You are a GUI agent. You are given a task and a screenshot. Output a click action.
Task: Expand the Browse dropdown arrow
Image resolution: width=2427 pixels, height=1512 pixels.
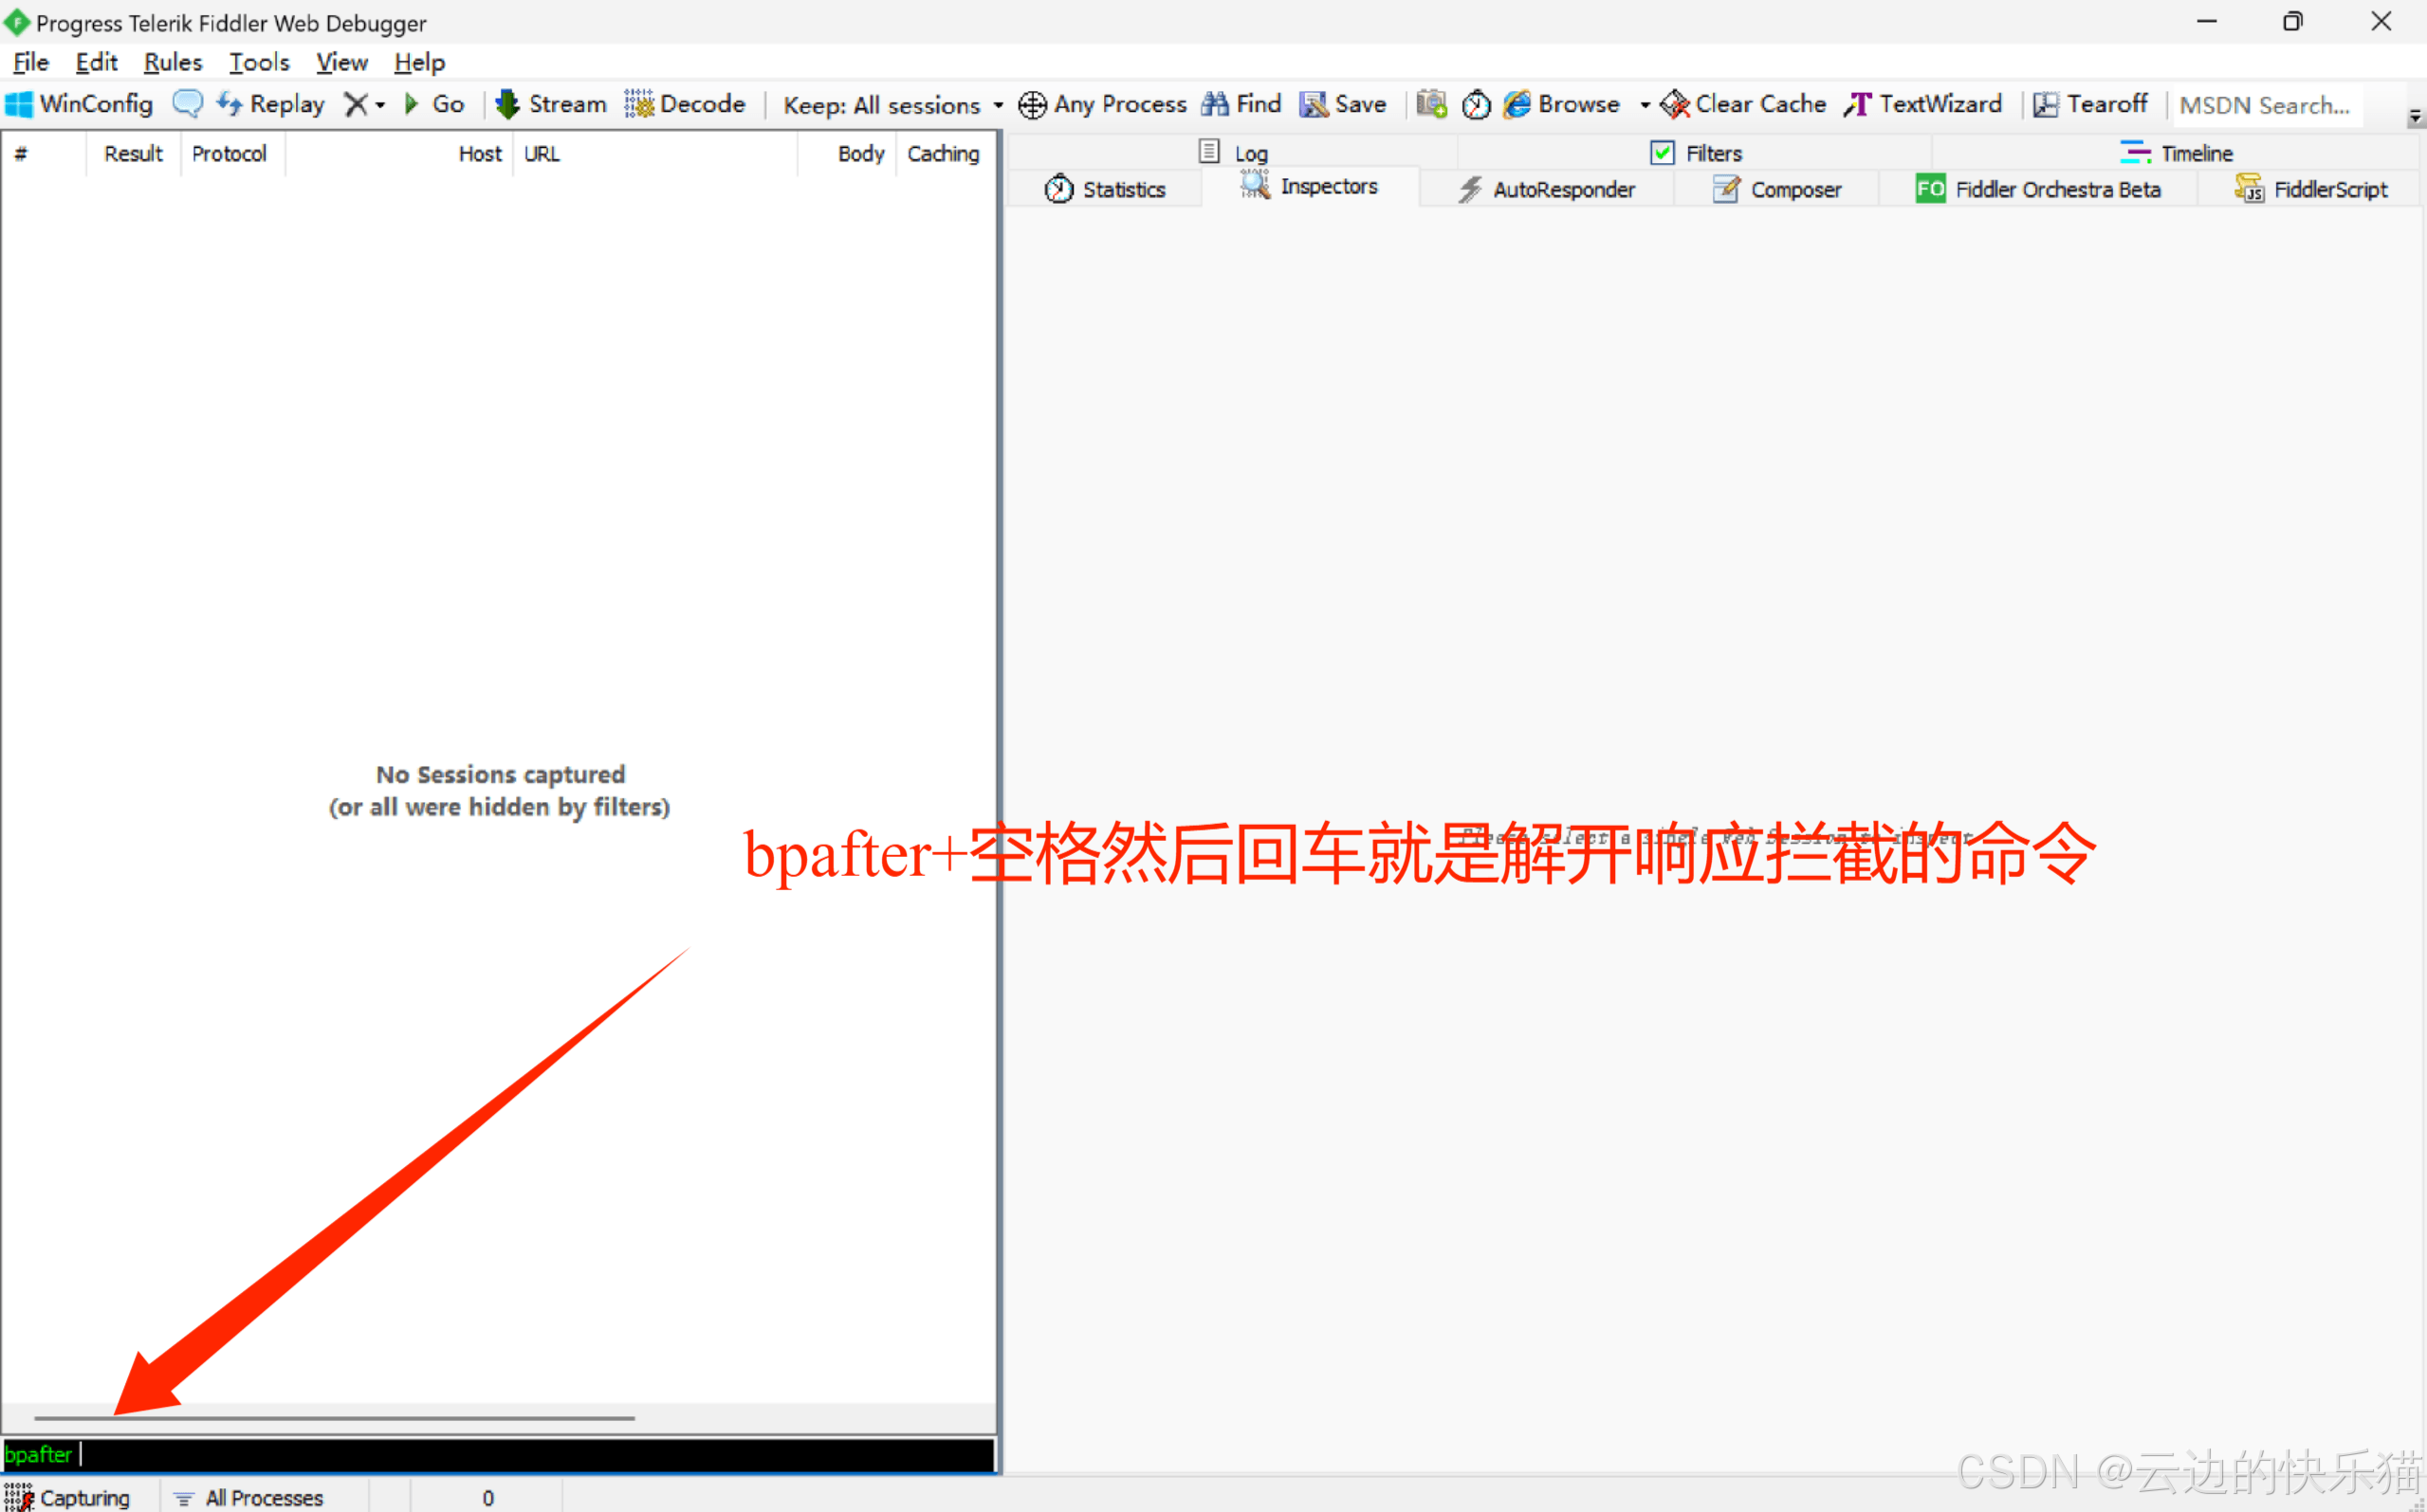(1644, 105)
